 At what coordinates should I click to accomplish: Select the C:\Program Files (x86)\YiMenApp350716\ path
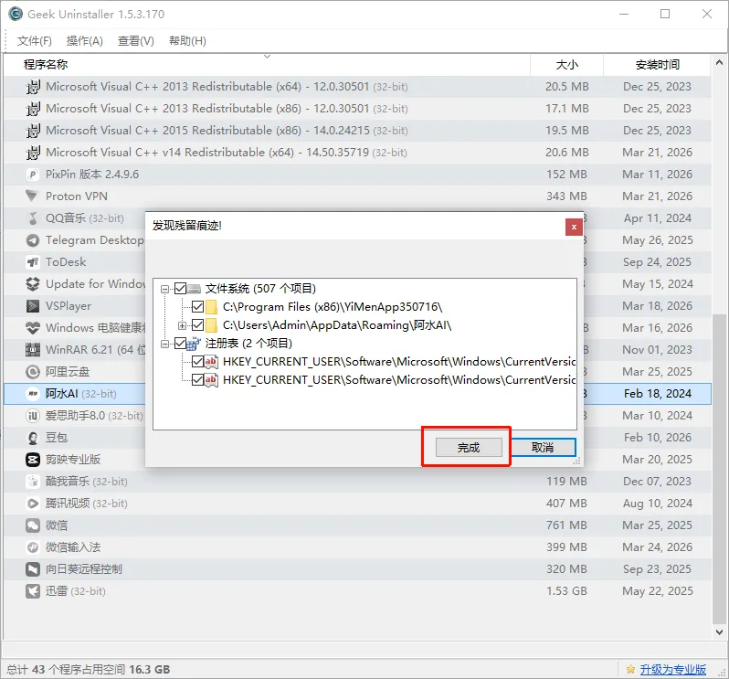(x=333, y=307)
